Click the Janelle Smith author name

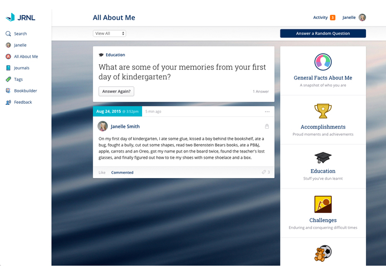click(125, 126)
